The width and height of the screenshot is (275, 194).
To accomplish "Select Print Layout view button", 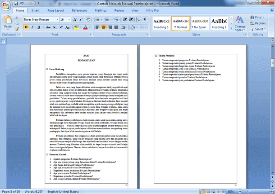I will click(x=203, y=192).
